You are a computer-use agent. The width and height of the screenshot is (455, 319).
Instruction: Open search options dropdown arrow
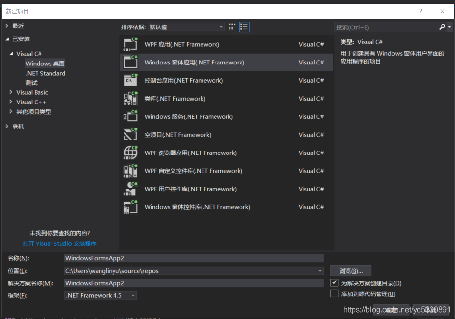pos(450,27)
